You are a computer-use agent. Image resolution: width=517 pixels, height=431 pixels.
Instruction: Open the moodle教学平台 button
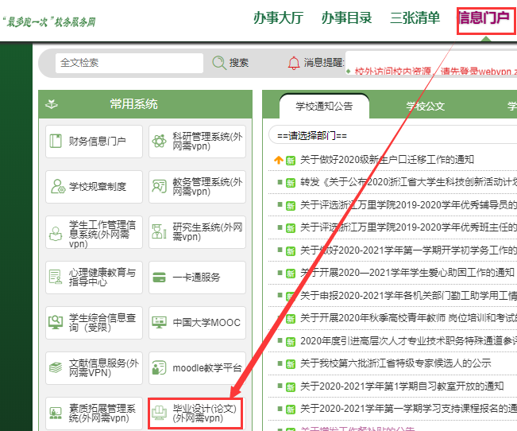coord(196,368)
